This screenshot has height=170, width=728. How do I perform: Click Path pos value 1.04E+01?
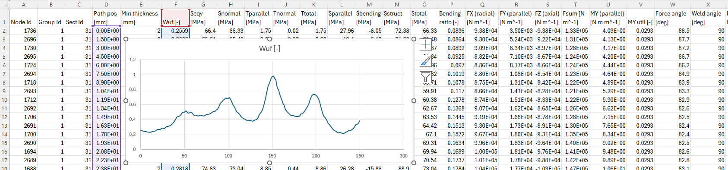[x=107, y=91]
